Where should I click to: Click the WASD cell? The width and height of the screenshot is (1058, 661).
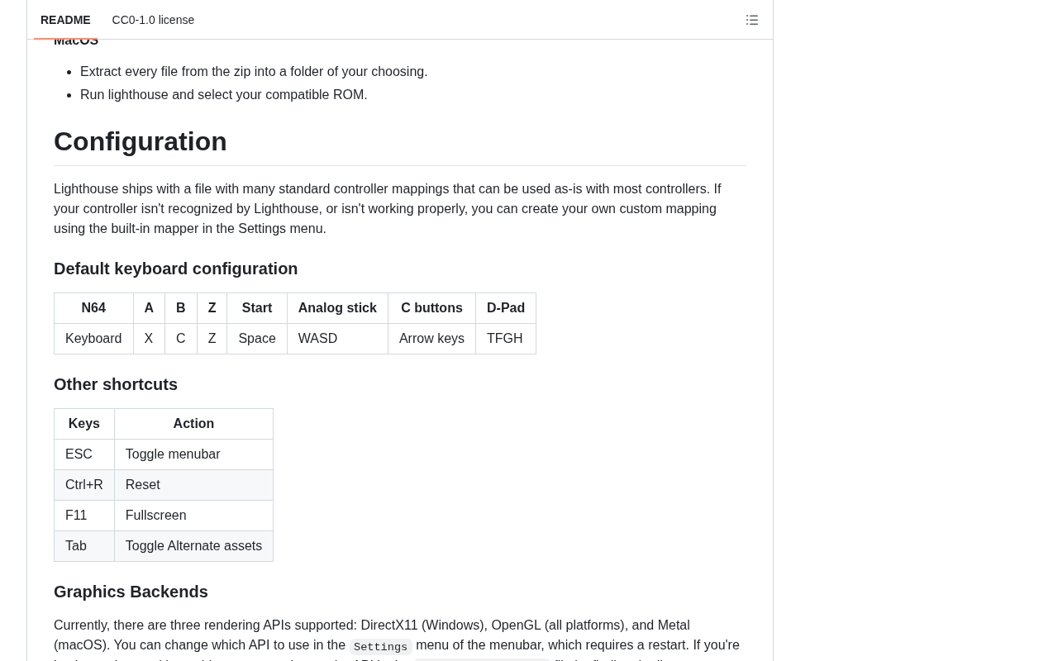[x=337, y=339]
